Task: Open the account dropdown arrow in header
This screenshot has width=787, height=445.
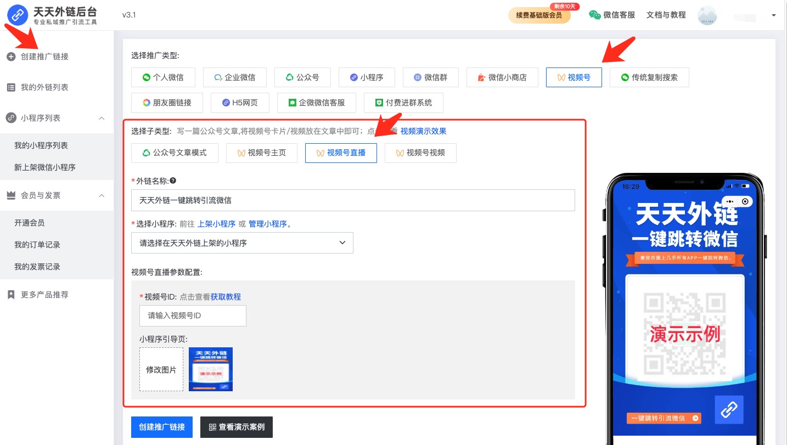Action: [x=774, y=15]
